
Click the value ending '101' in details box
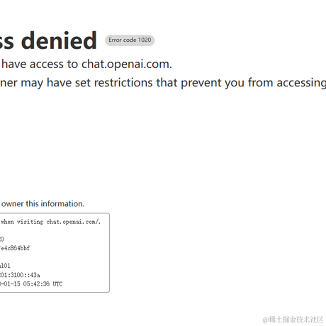click(x=5, y=266)
